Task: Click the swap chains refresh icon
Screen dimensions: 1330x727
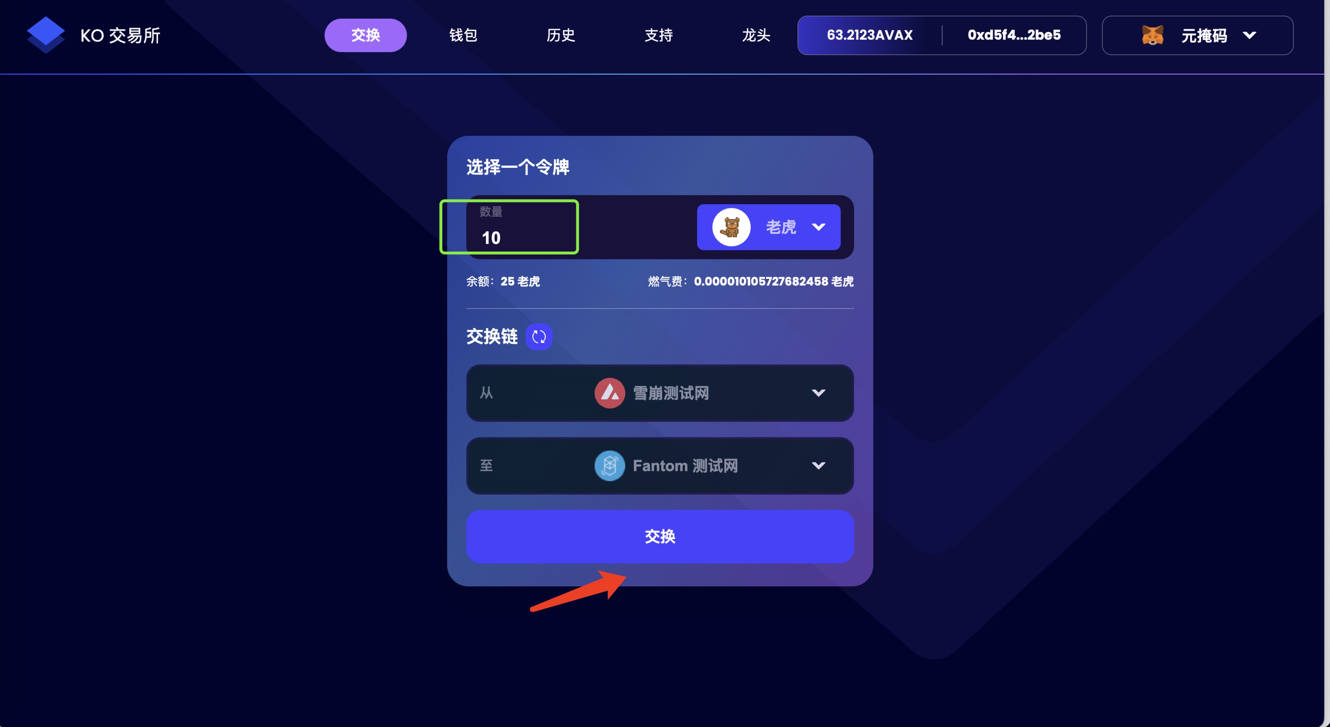Action: click(539, 337)
